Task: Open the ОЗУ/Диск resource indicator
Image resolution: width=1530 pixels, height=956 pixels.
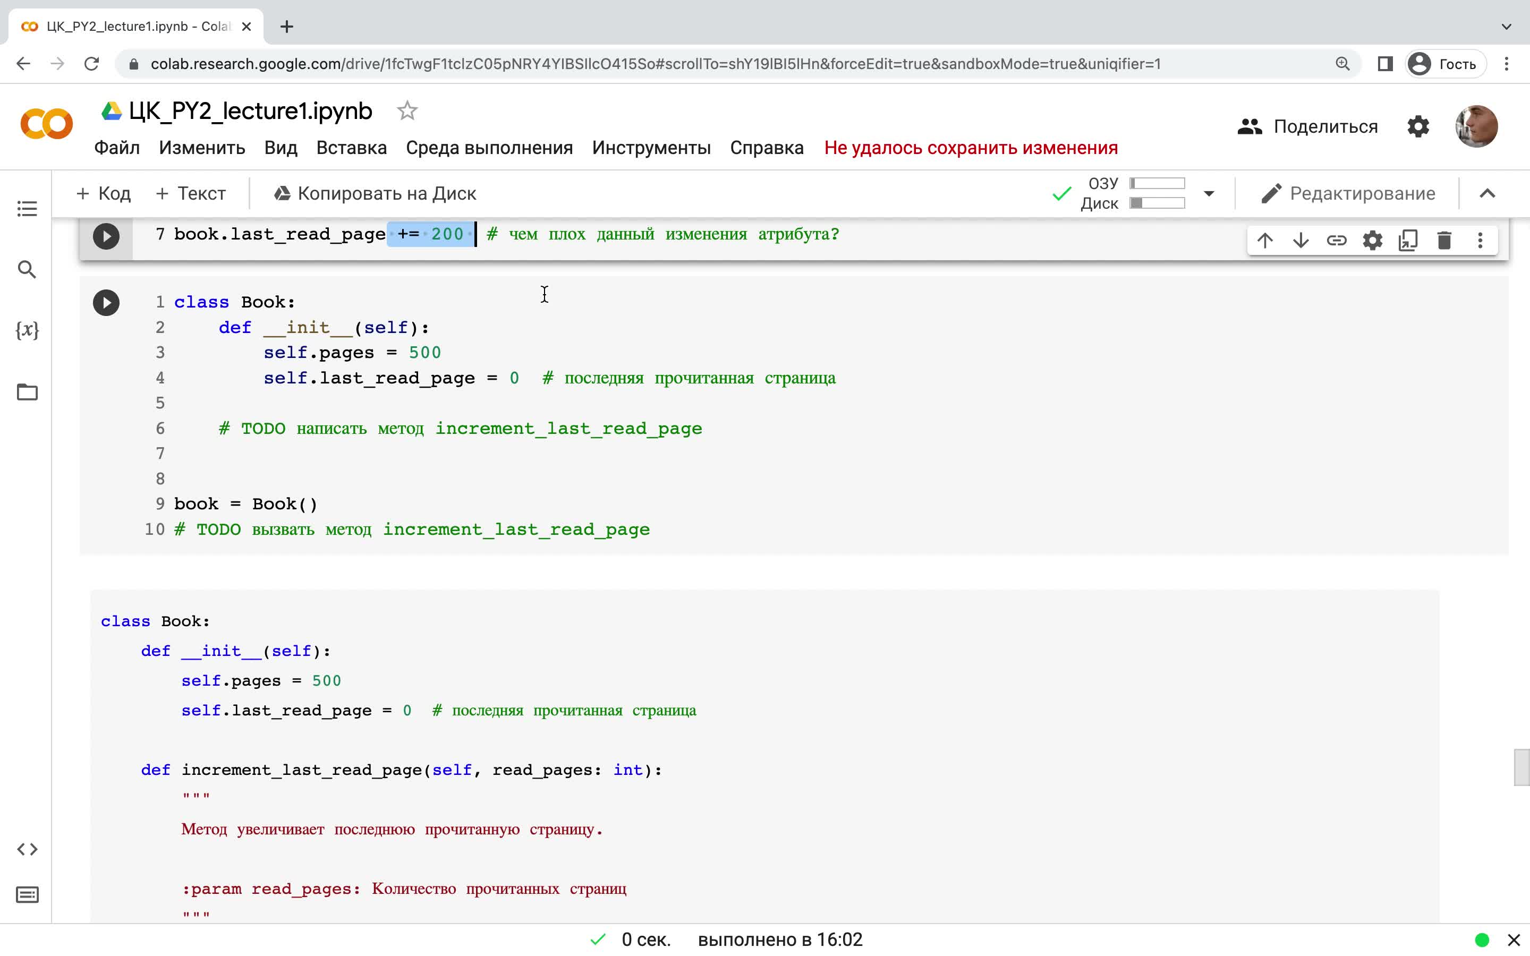Action: coord(1132,193)
